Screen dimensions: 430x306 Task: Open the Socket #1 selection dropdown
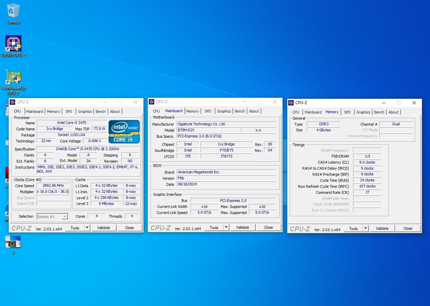pyautogui.click(x=52, y=217)
